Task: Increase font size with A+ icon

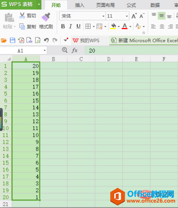Action: [x=134, y=16]
